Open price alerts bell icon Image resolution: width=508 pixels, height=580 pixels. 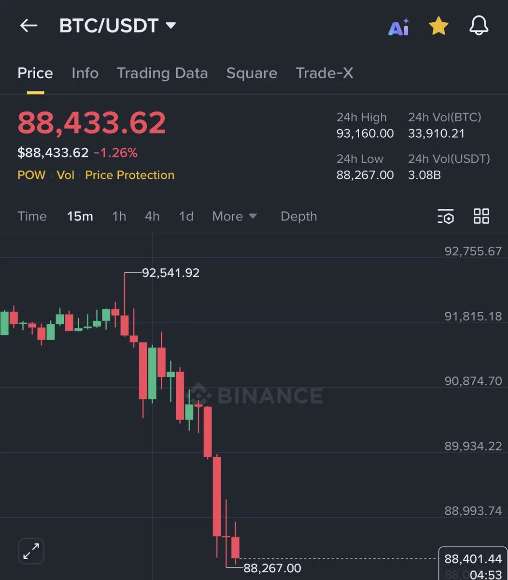[x=479, y=26]
